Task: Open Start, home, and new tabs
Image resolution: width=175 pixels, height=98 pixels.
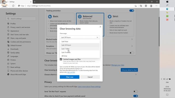Action: 19,35
